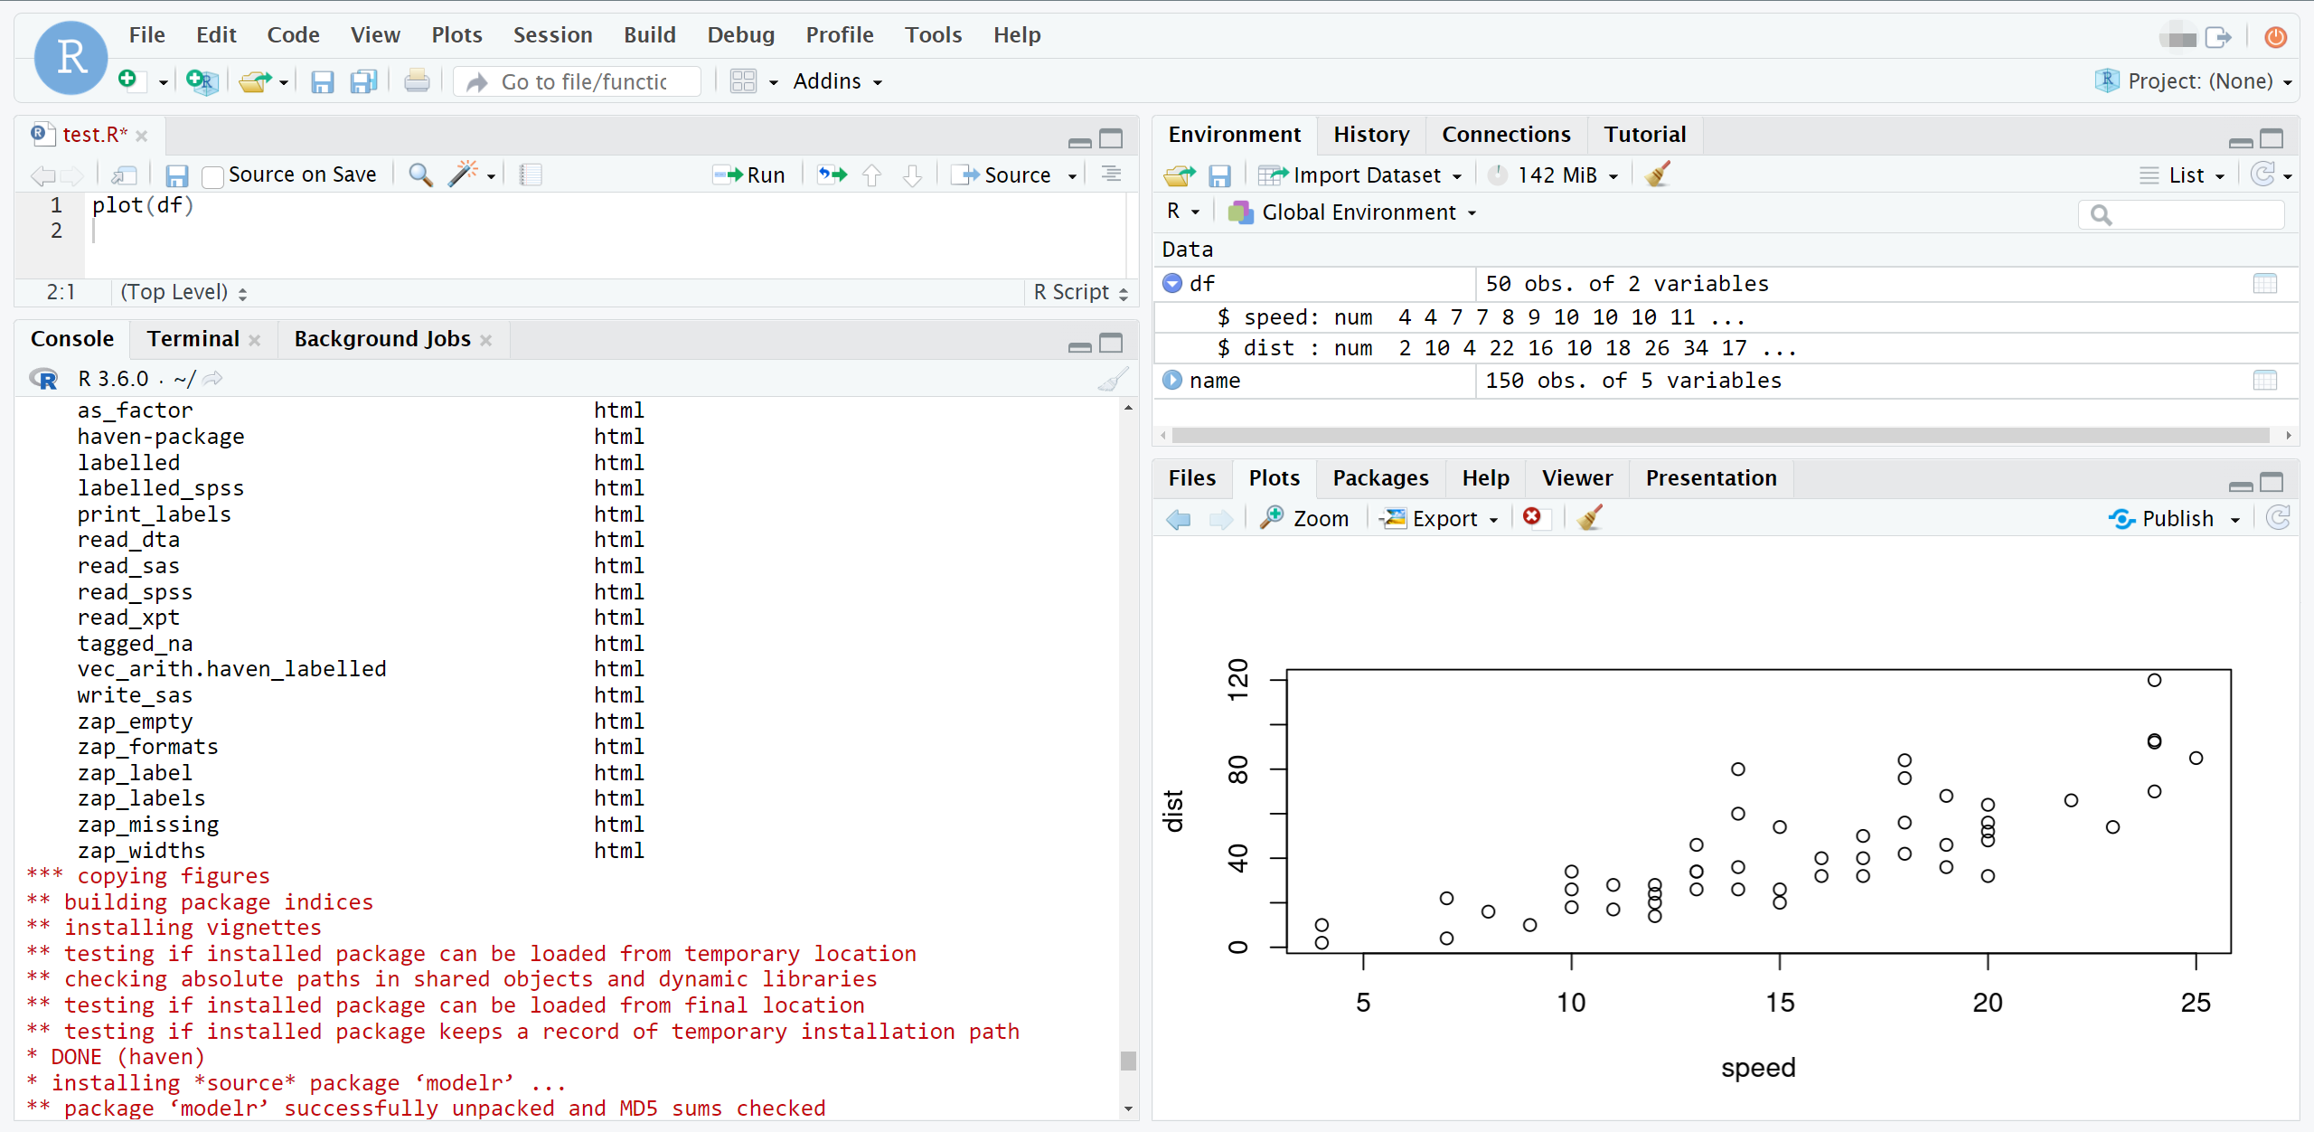
Task: Clear console with the broom icon
Action: tap(1114, 379)
